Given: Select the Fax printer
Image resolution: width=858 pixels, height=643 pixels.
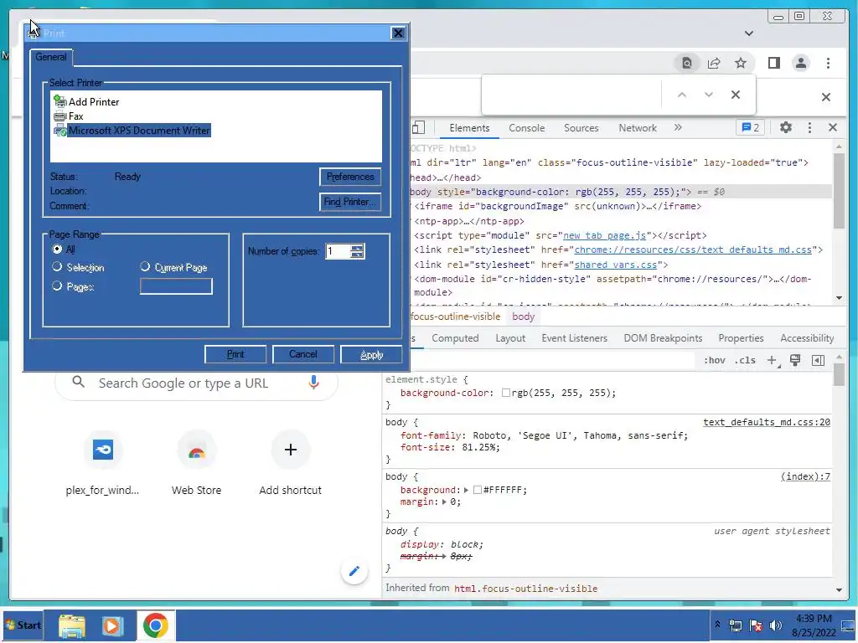Looking at the screenshot, I should (x=69, y=116).
